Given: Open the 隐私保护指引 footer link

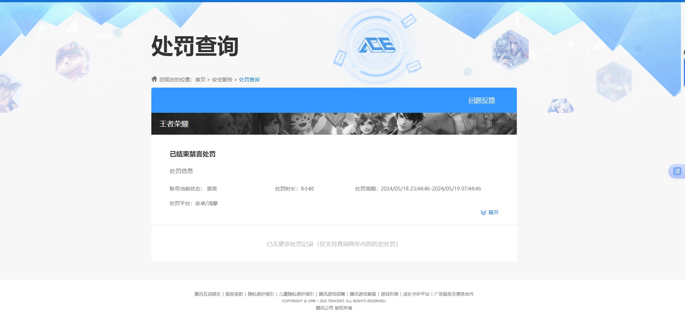Looking at the screenshot, I should click(261, 294).
